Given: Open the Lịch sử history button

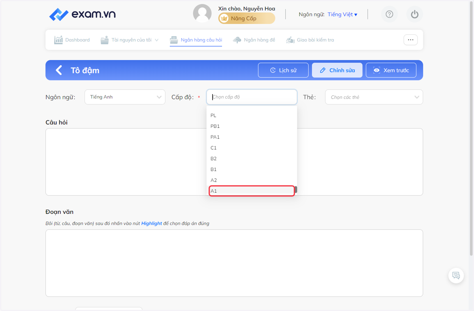Looking at the screenshot, I should click(283, 70).
